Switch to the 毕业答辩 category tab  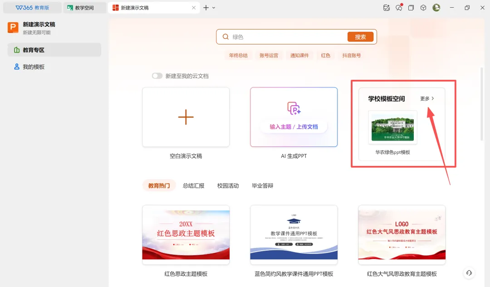tap(263, 186)
